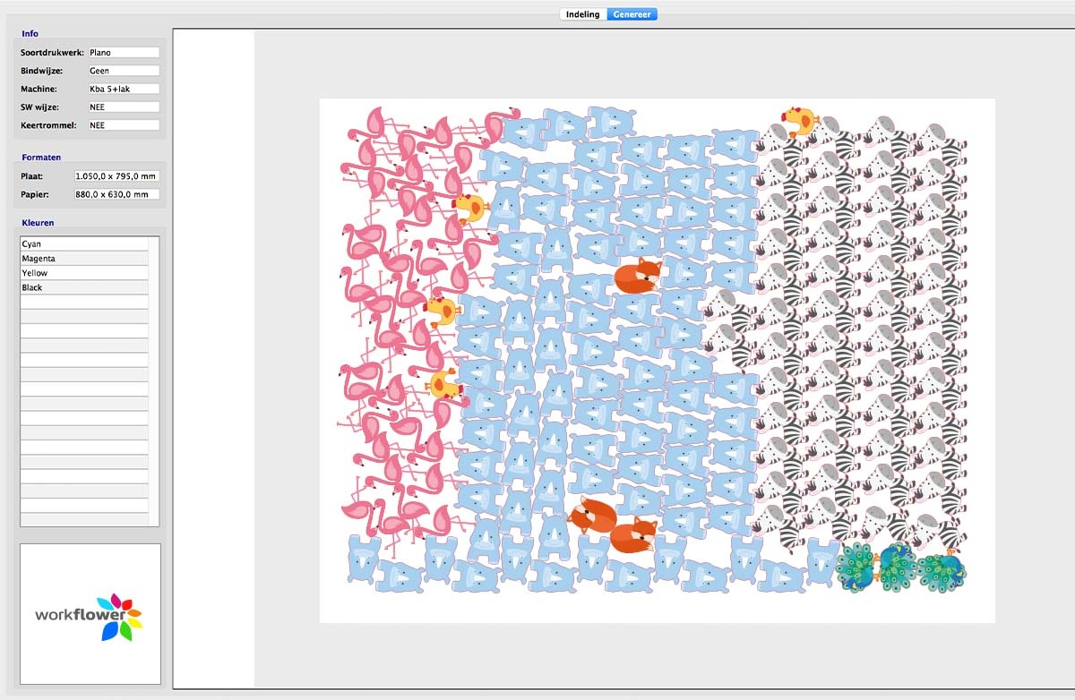
Task: Click the workflower logo image
Action: pos(90,614)
